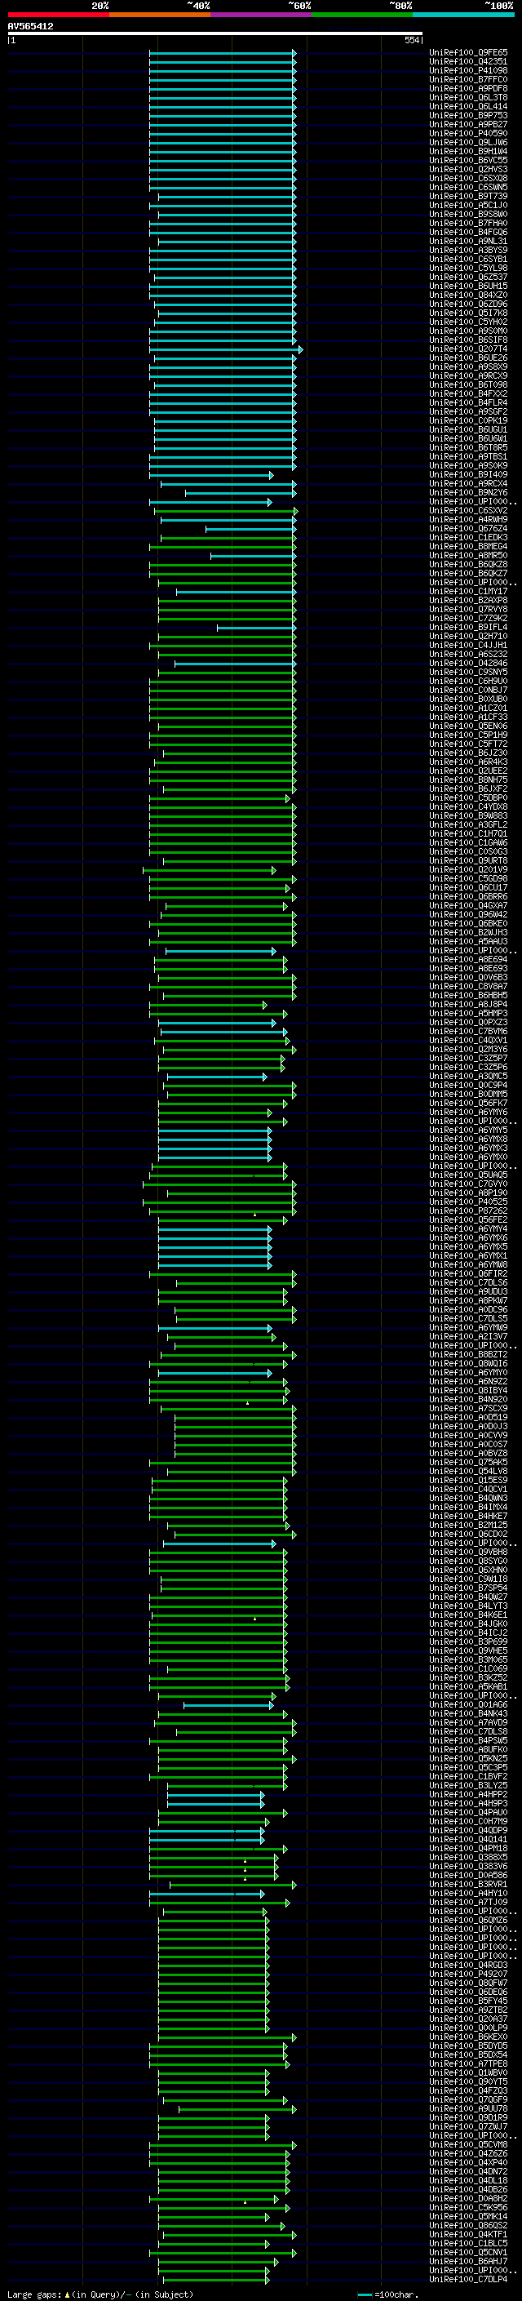Image resolution: width=522 pixels, height=2301 pixels.
Task: Select label UniRef100_B4FXX2
Action: point(467,394)
